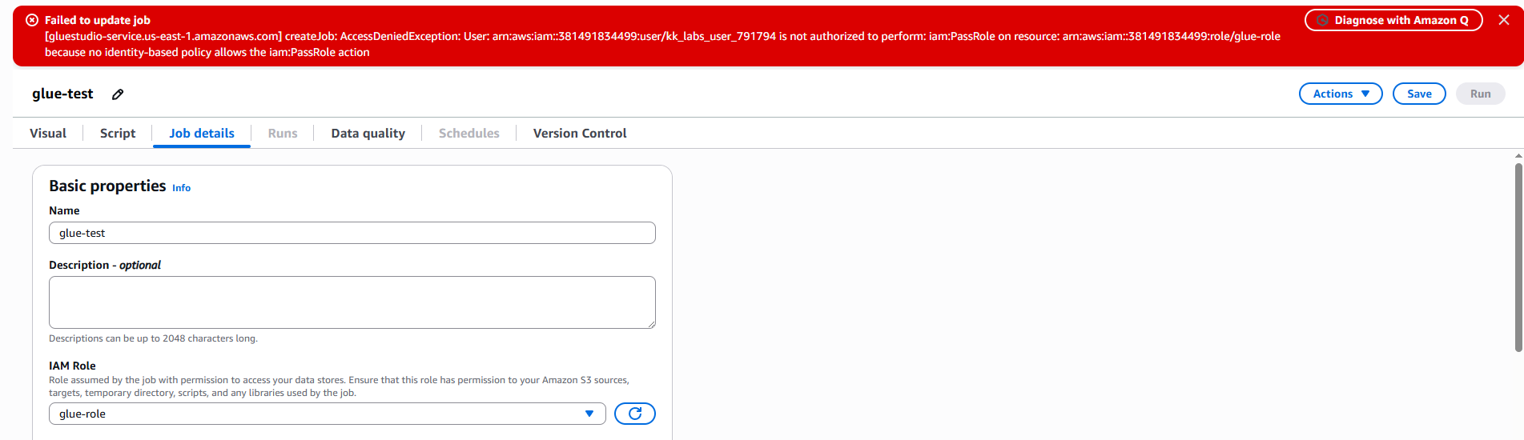Click the Save button
This screenshot has width=1524, height=440.
coord(1419,94)
